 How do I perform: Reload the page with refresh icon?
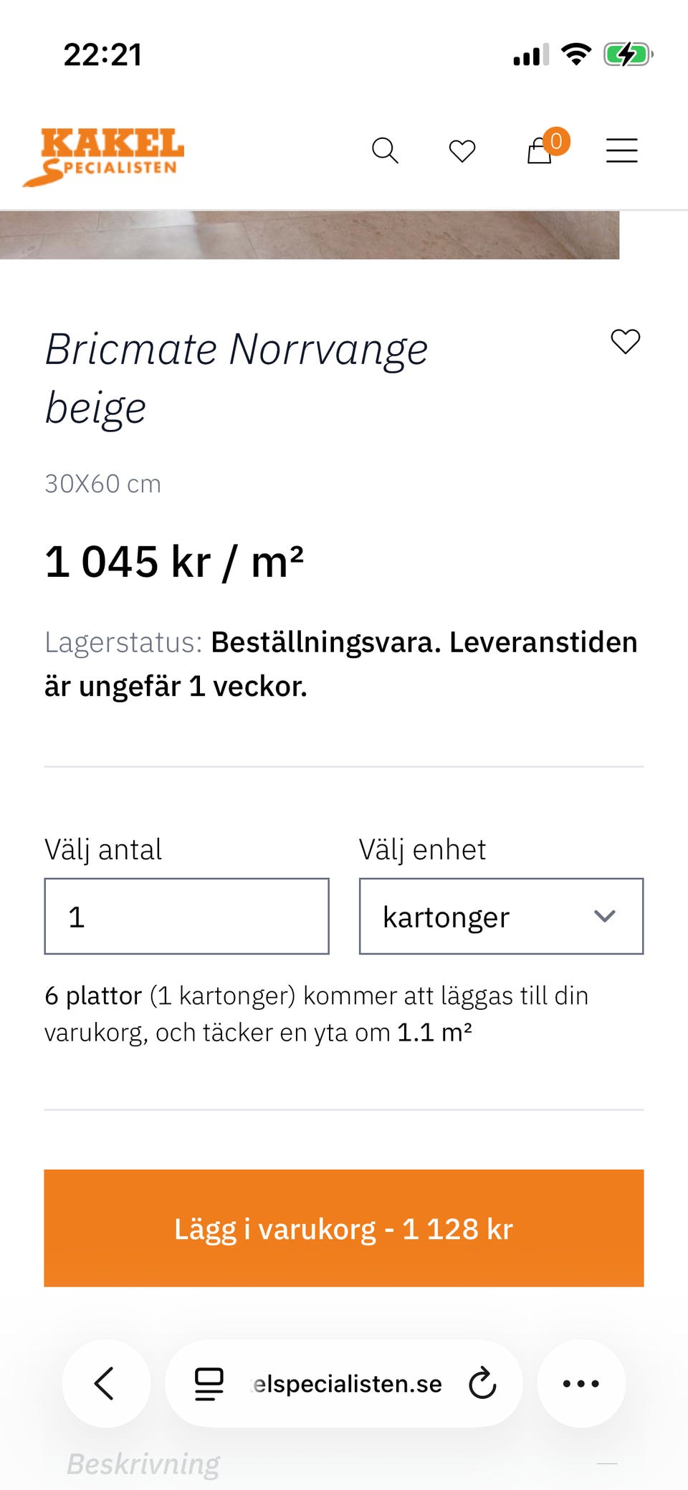pyautogui.click(x=482, y=1383)
